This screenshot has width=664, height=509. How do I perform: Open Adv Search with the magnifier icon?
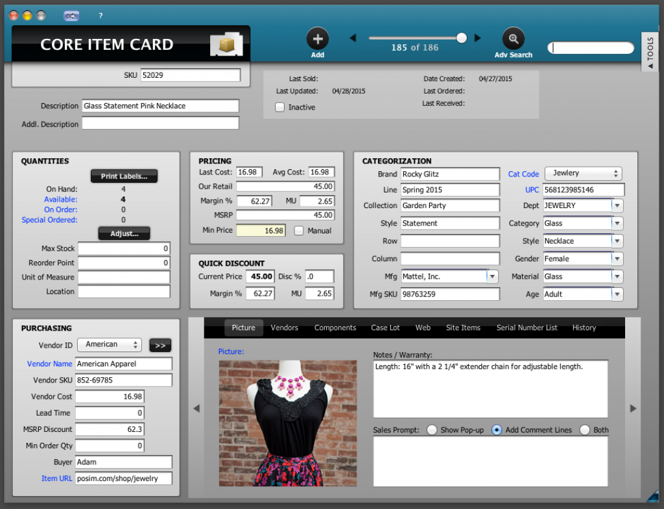513,38
